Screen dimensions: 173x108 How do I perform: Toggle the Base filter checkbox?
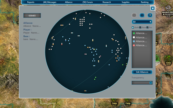(140, 28)
